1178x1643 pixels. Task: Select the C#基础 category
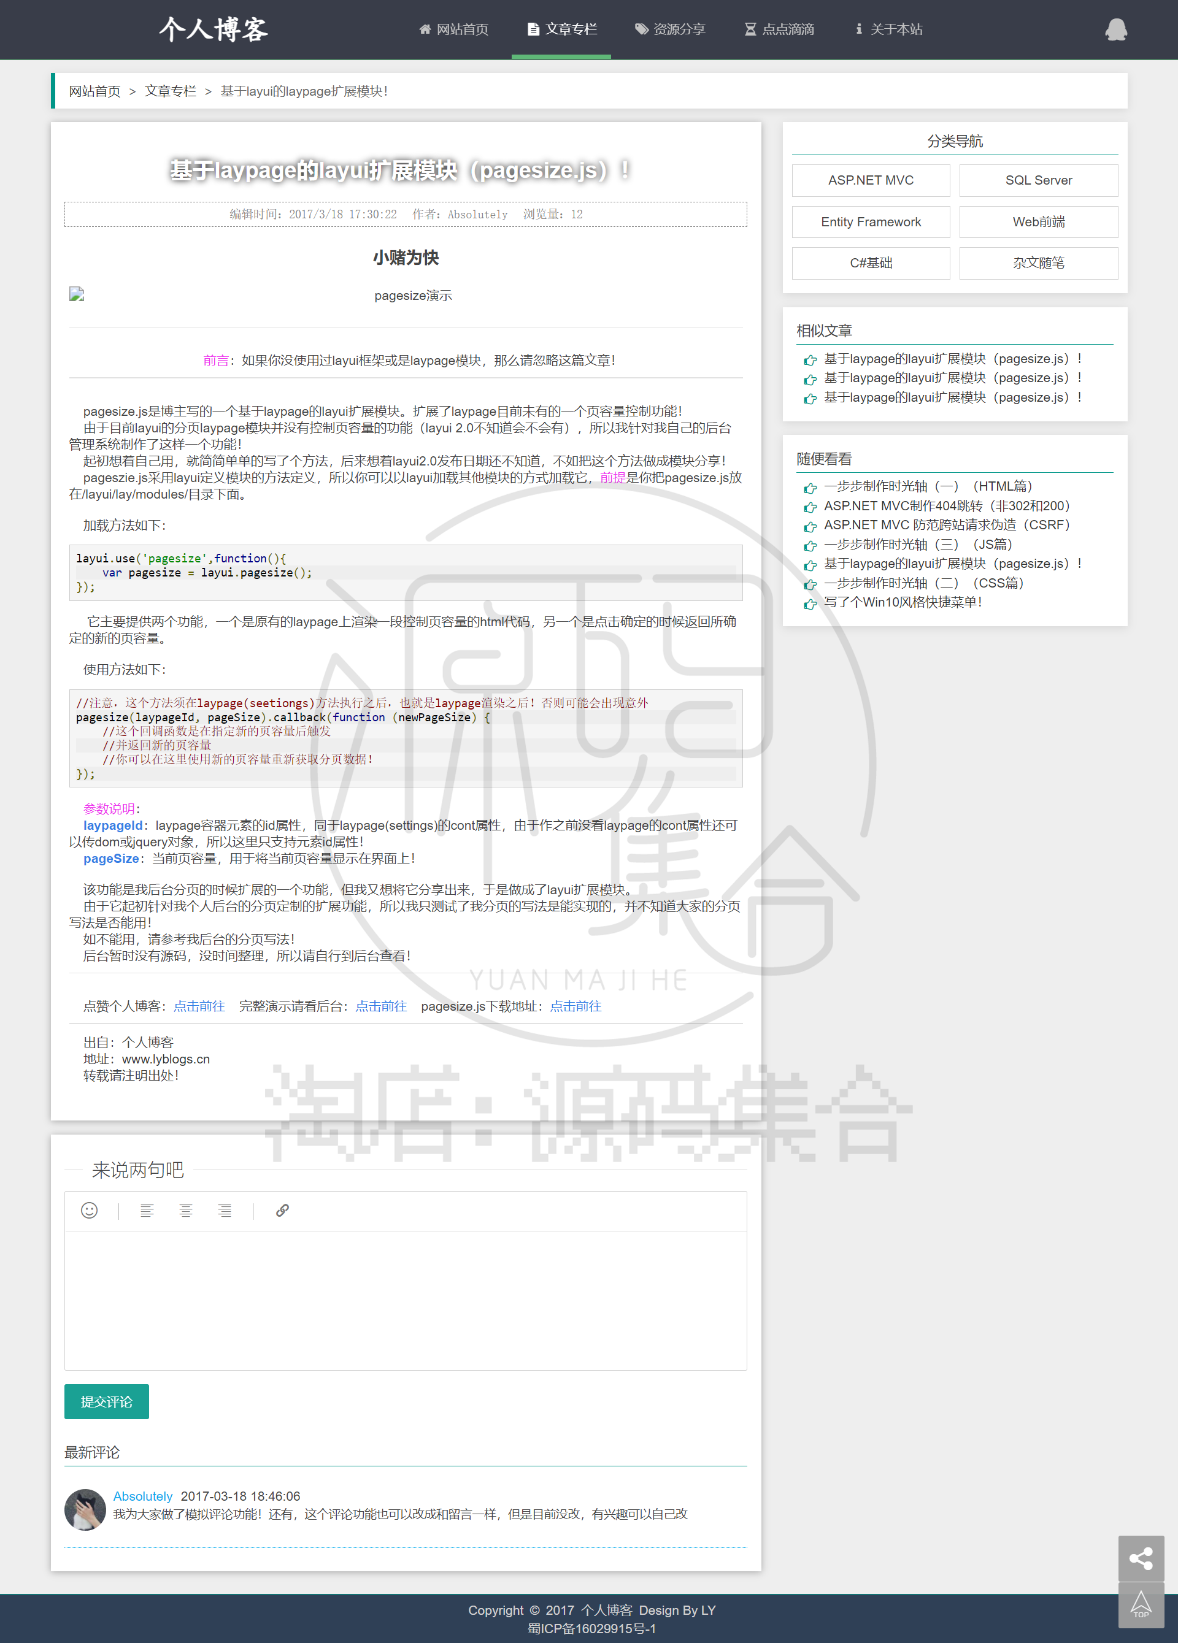point(871,263)
